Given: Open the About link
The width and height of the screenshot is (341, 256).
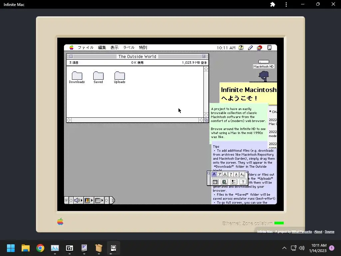Looking at the screenshot, I should point(318,232).
